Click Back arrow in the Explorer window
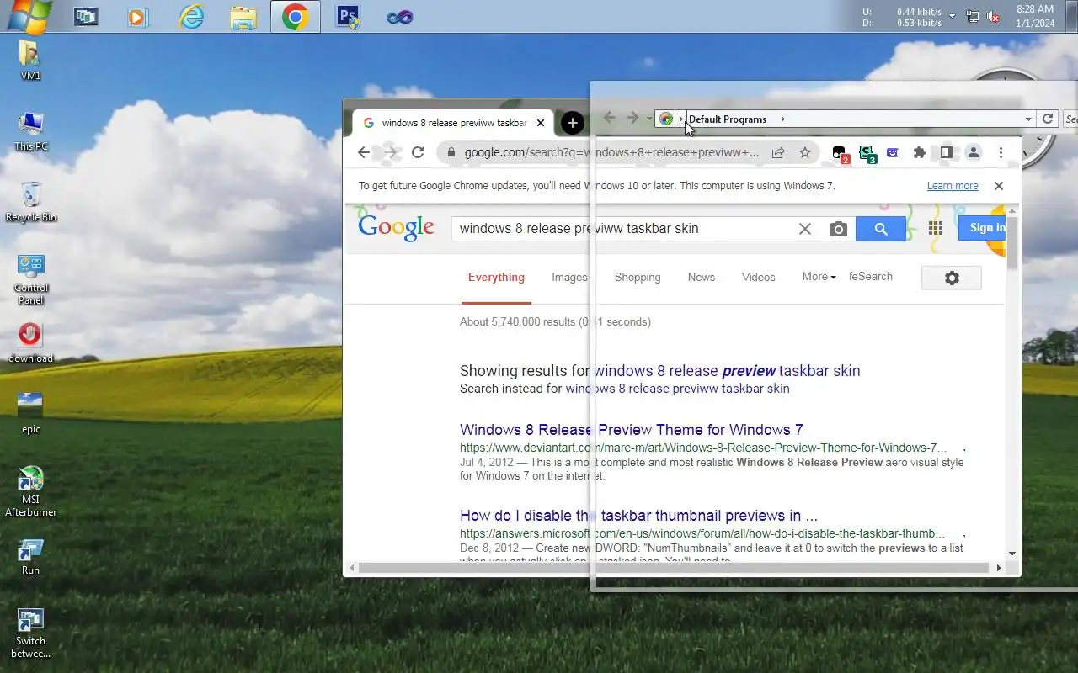The image size is (1078, 673). [610, 119]
